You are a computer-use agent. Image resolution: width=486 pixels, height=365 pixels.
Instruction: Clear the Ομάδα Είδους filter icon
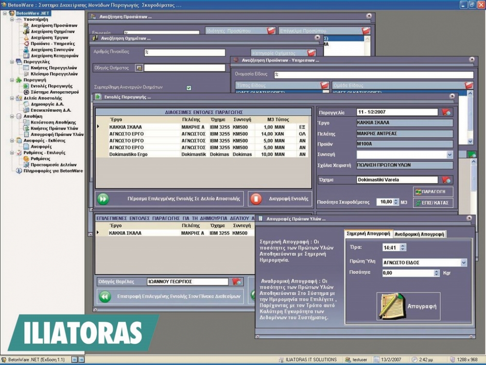469,85
